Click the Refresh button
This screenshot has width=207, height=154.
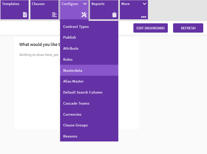(x=188, y=28)
